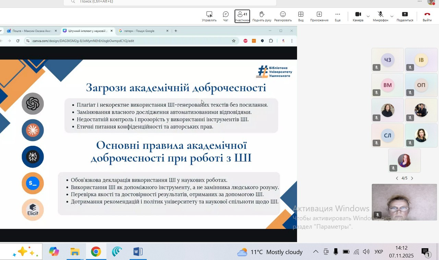Click the Поделиться share screen button
Screen dimensions: 439x260
click(x=405, y=16)
